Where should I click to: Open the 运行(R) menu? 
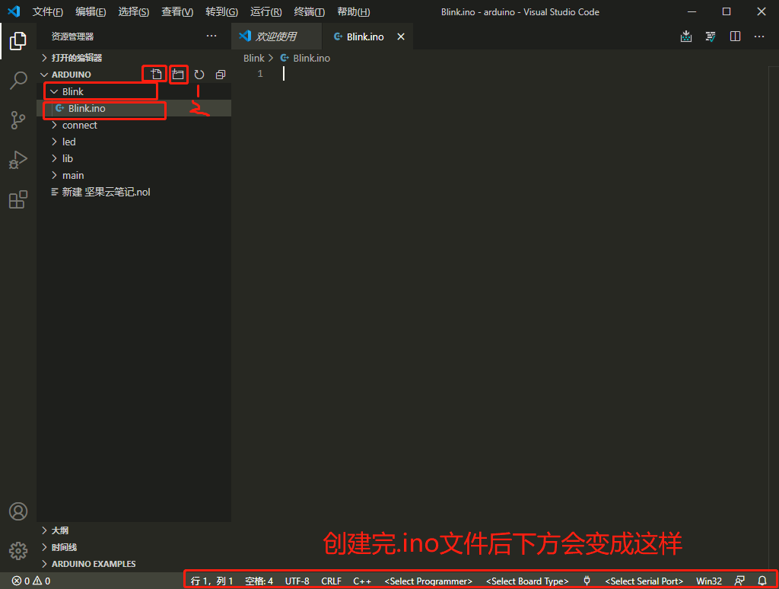pyautogui.click(x=265, y=12)
